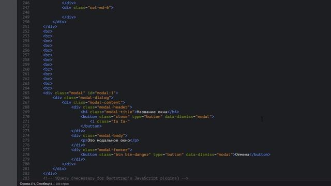Click the closing </button> tag on line 278

coord(260,154)
